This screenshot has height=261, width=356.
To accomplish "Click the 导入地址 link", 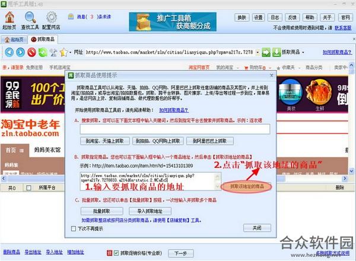I will click(x=54, y=252).
